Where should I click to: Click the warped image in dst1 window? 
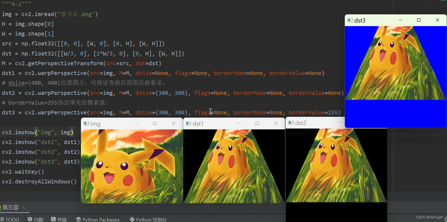(x=234, y=166)
